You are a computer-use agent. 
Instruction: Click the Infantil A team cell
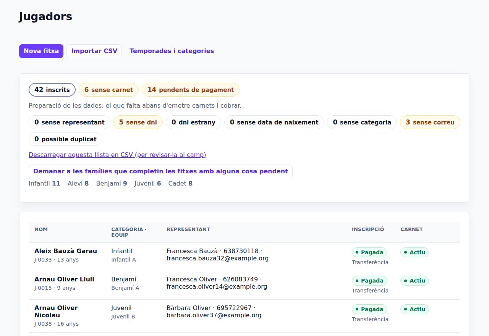(123, 260)
